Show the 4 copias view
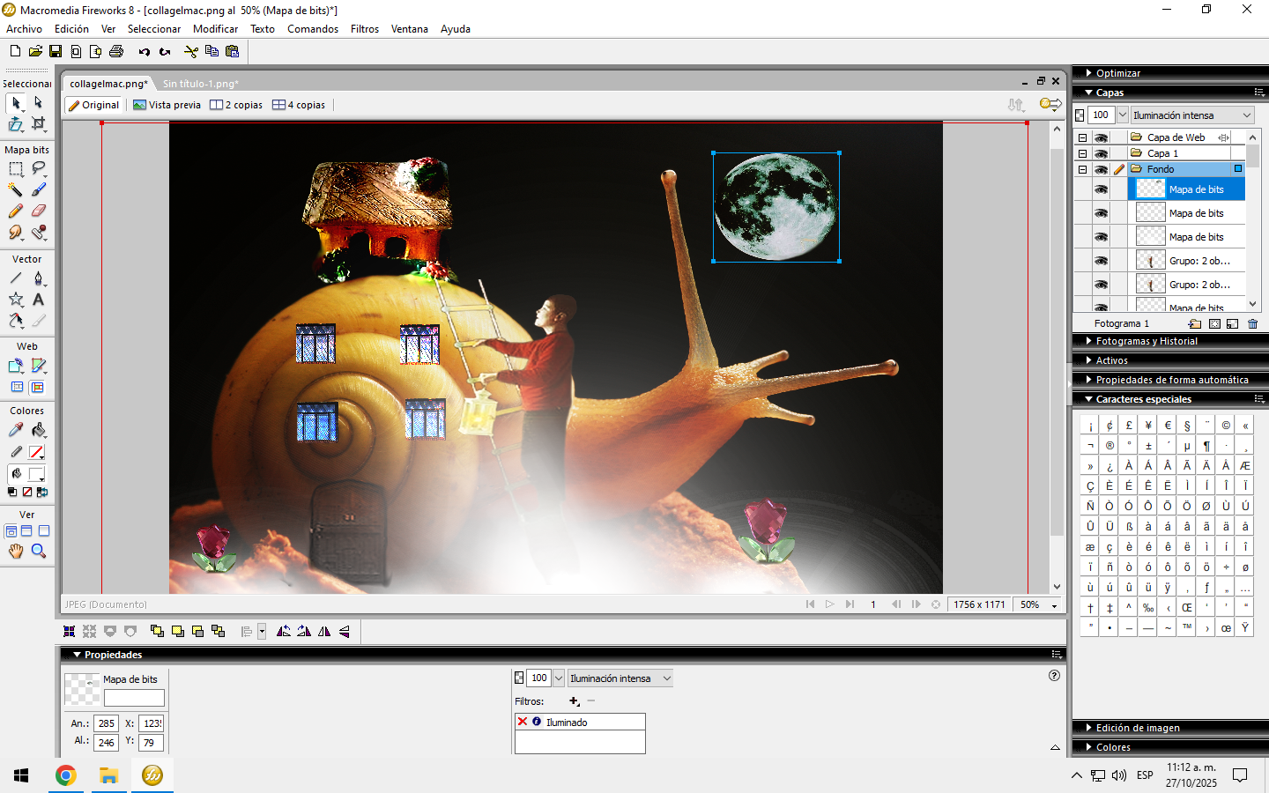The image size is (1269, 793). click(299, 105)
